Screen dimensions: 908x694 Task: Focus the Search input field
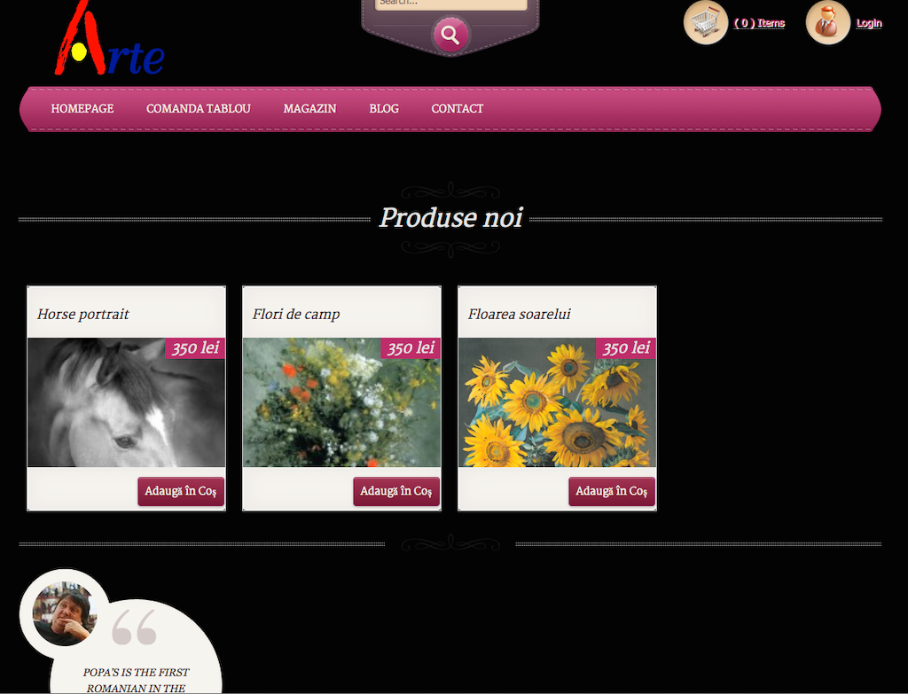tap(451, 4)
